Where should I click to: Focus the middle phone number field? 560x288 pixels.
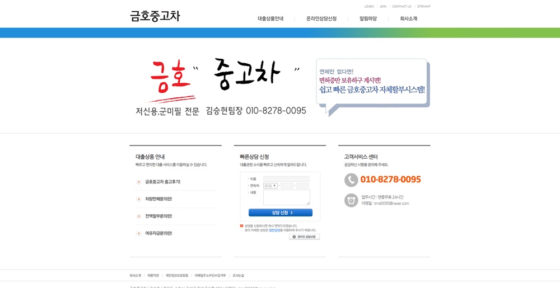point(287,186)
